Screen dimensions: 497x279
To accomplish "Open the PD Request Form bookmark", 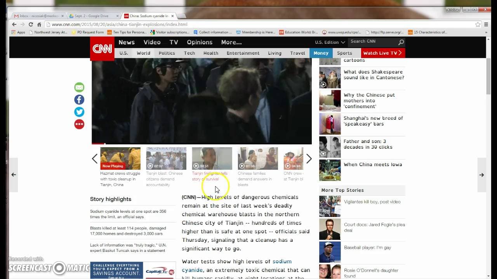I will point(88,32).
